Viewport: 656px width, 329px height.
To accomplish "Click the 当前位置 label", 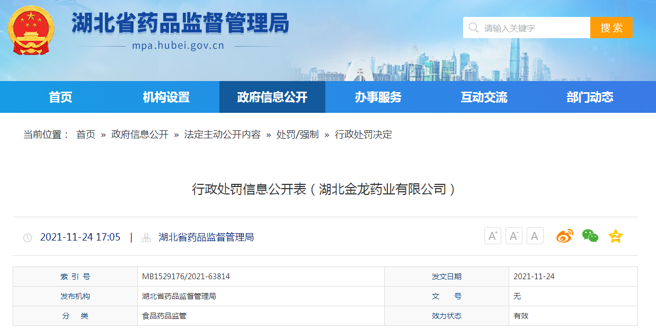I will coord(46,135).
